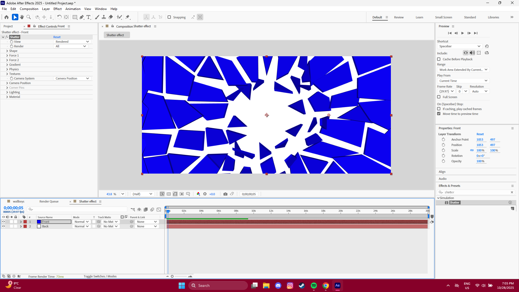Select the Pen tool

pyautogui.click(x=82, y=17)
